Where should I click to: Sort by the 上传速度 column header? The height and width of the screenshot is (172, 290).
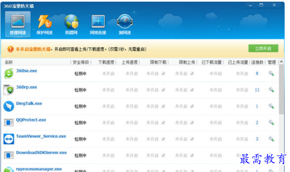129,62
